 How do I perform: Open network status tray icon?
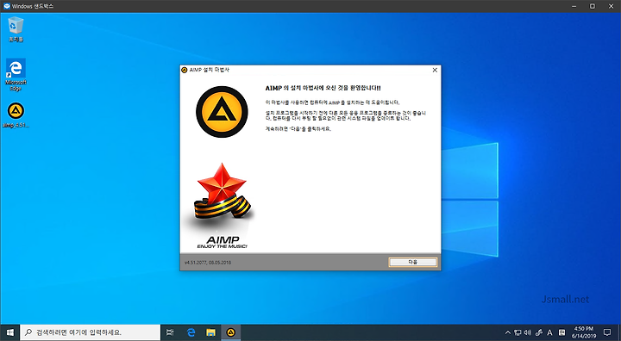517,332
